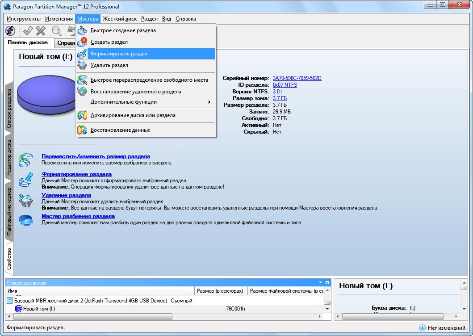Click the Apply changes checkmark toolbar icon
This screenshot has height=336, width=473.
pyautogui.click(x=28, y=30)
